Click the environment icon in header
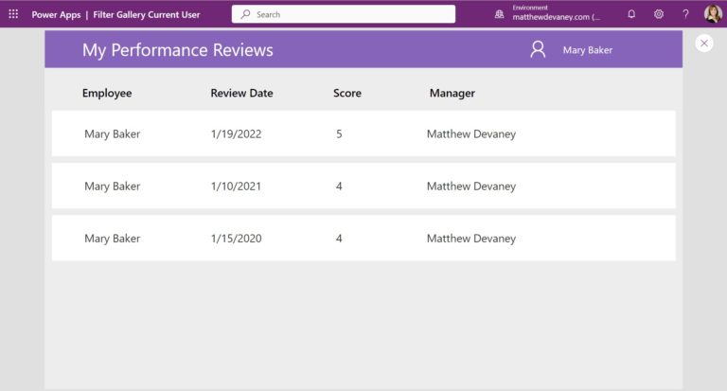Viewport: 727px width, 391px height. click(x=499, y=14)
